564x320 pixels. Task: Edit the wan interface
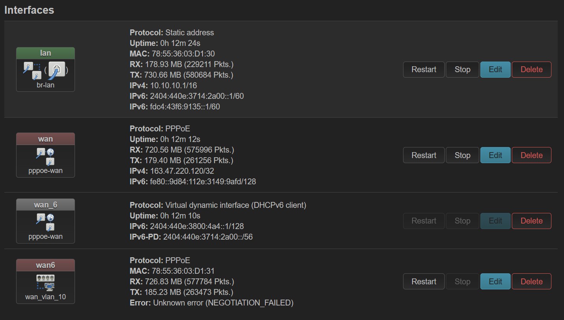coord(495,155)
